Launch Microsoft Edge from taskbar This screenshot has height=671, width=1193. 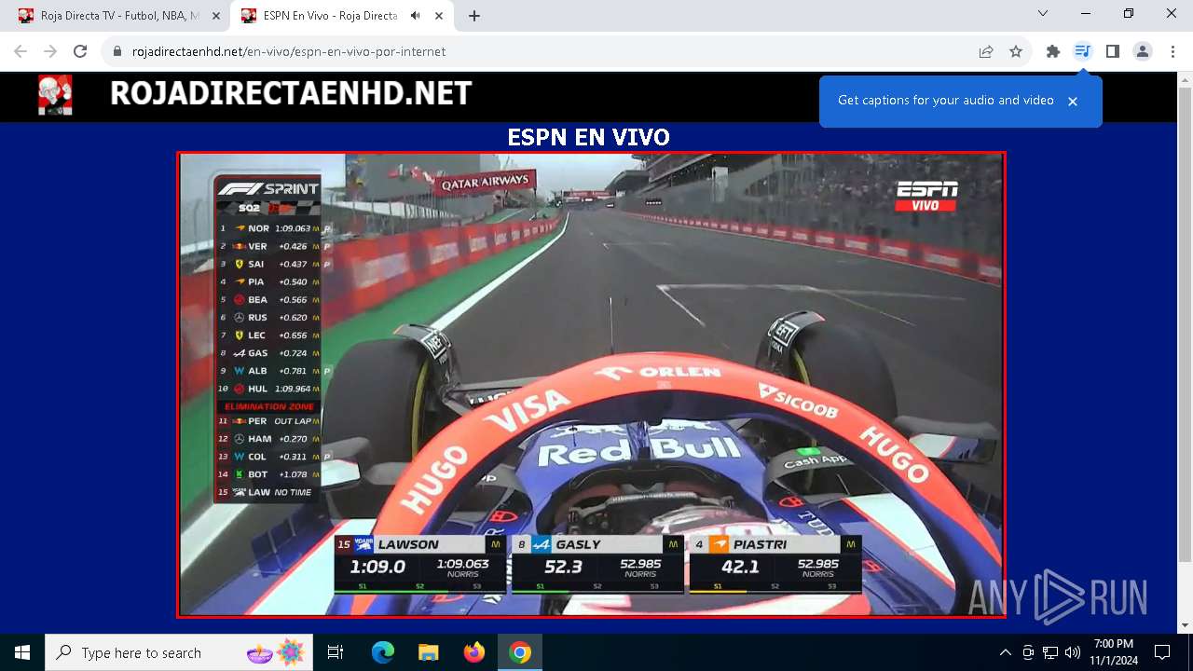pos(383,652)
